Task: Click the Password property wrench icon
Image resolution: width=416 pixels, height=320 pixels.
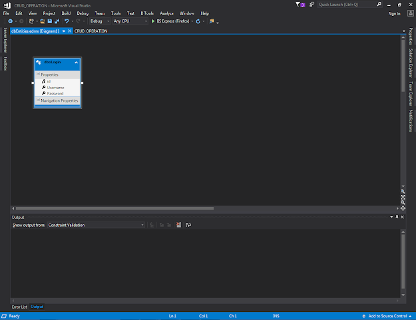Action: [43, 93]
